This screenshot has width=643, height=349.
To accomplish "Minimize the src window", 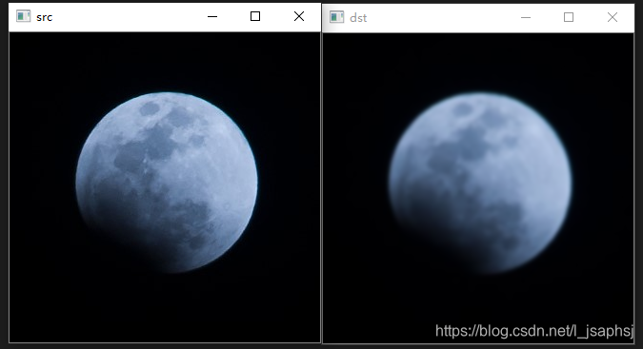I will pyautogui.click(x=212, y=17).
